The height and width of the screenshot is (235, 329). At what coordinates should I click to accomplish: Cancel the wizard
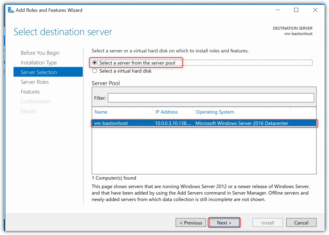point(301,223)
